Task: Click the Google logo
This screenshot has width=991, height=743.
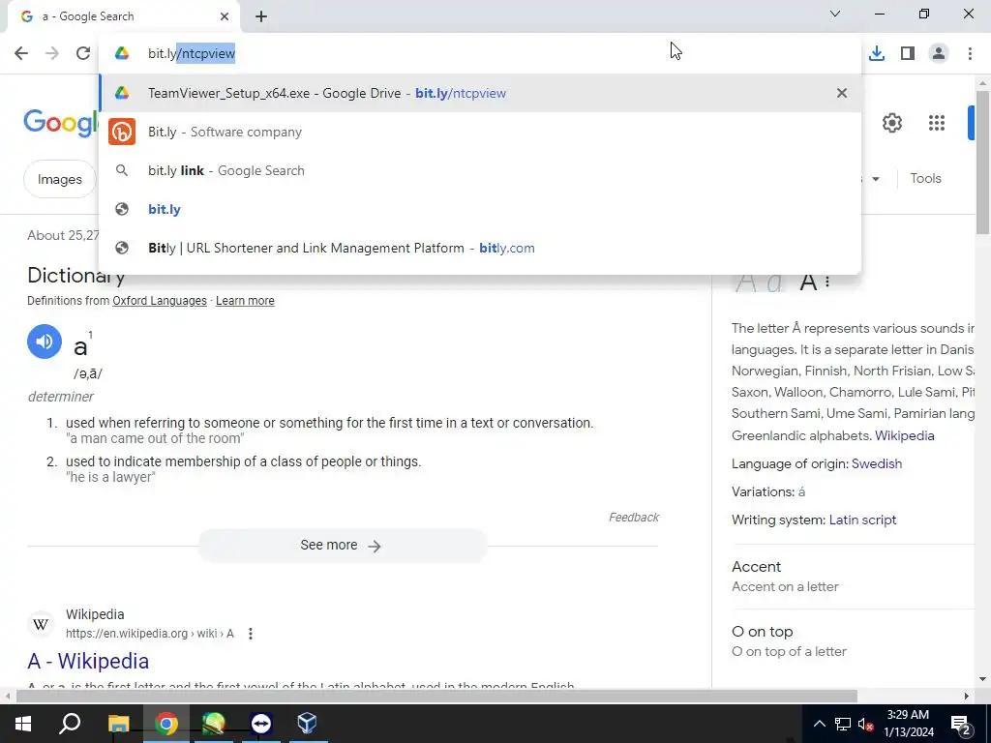Action: (61, 122)
